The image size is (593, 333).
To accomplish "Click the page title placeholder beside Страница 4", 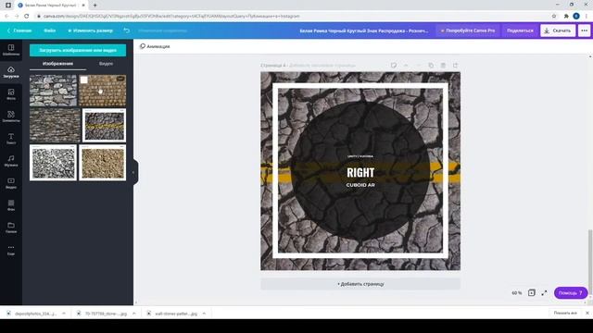I will pyautogui.click(x=322, y=66).
